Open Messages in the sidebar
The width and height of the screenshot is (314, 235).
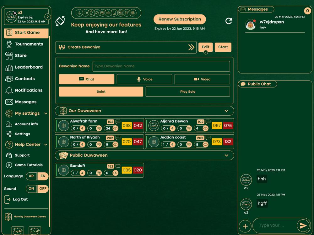[21, 102]
